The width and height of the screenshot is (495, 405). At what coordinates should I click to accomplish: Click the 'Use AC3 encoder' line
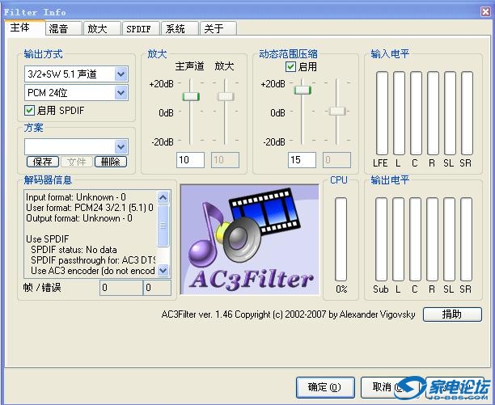93,270
